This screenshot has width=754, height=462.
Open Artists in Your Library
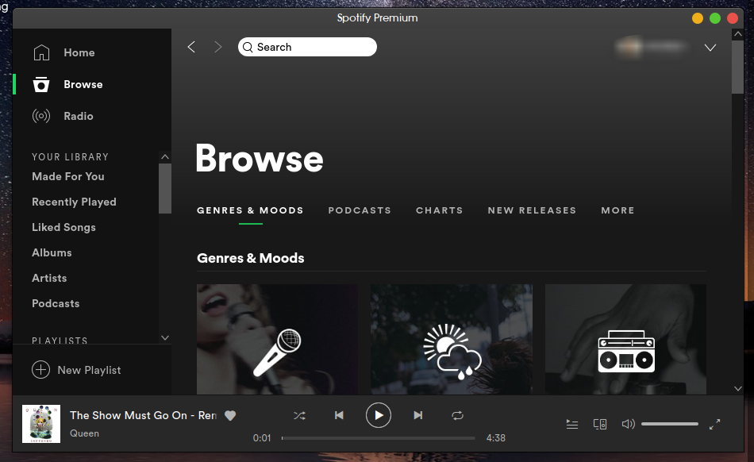[49, 279]
